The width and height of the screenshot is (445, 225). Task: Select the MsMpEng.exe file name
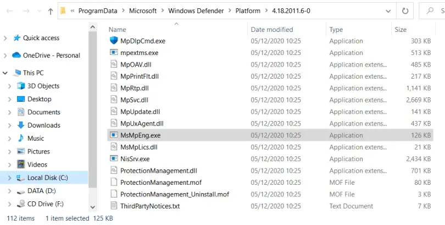[140, 135]
